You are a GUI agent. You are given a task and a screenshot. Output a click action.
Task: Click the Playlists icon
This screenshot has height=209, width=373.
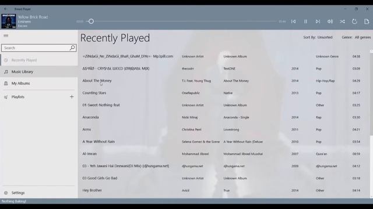[x=6, y=97]
